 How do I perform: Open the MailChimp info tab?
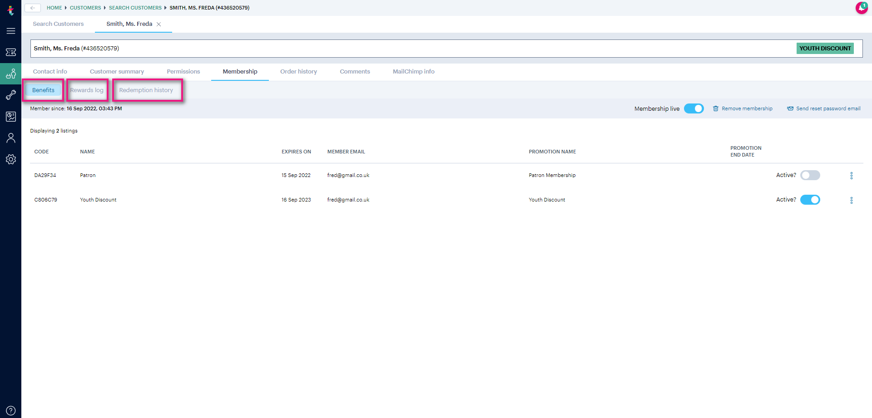(x=414, y=72)
